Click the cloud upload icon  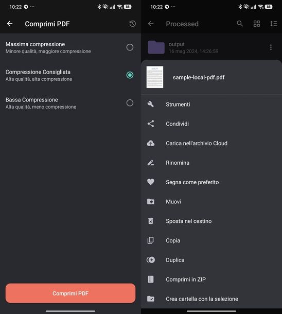[x=150, y=143]
